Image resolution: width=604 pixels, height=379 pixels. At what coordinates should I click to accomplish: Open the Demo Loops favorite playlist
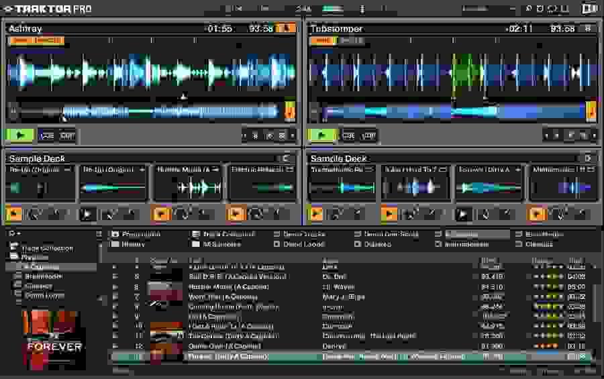300,244
